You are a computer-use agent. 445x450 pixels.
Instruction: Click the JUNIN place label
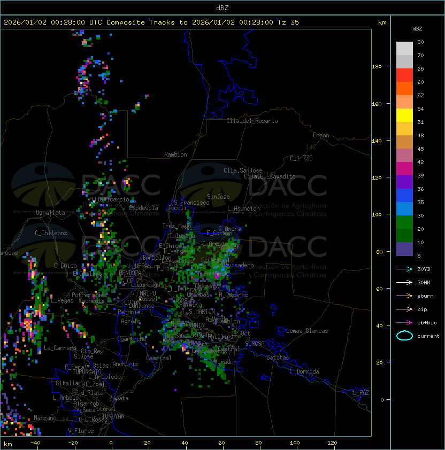(x=197, y=325)
